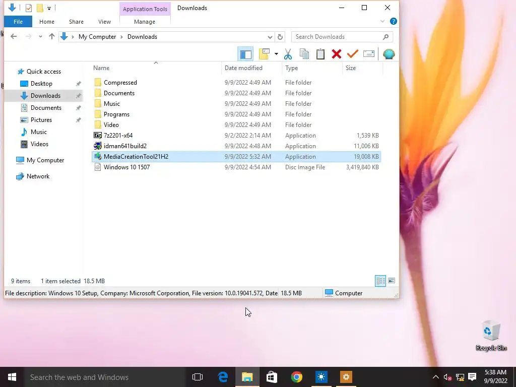Open Google Chrome from the taskbar
Screen dimensions: 516x387
pos(296,377)
